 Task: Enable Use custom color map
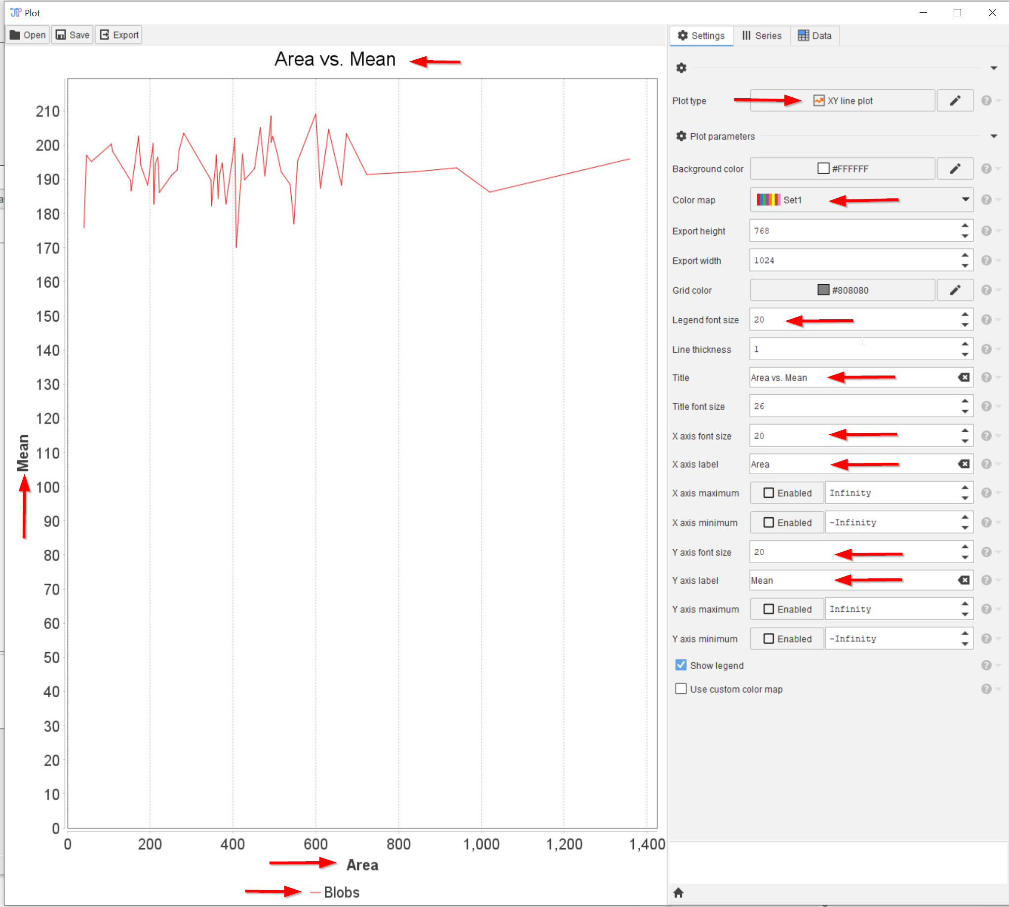pyautogui.click(x=681, y=689)
